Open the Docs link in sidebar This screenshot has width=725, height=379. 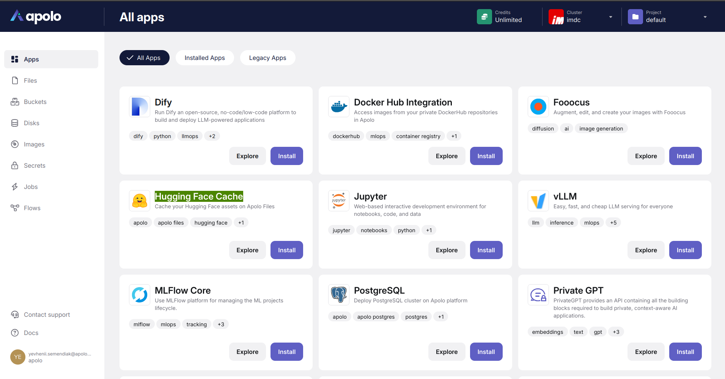click(31, 333)
